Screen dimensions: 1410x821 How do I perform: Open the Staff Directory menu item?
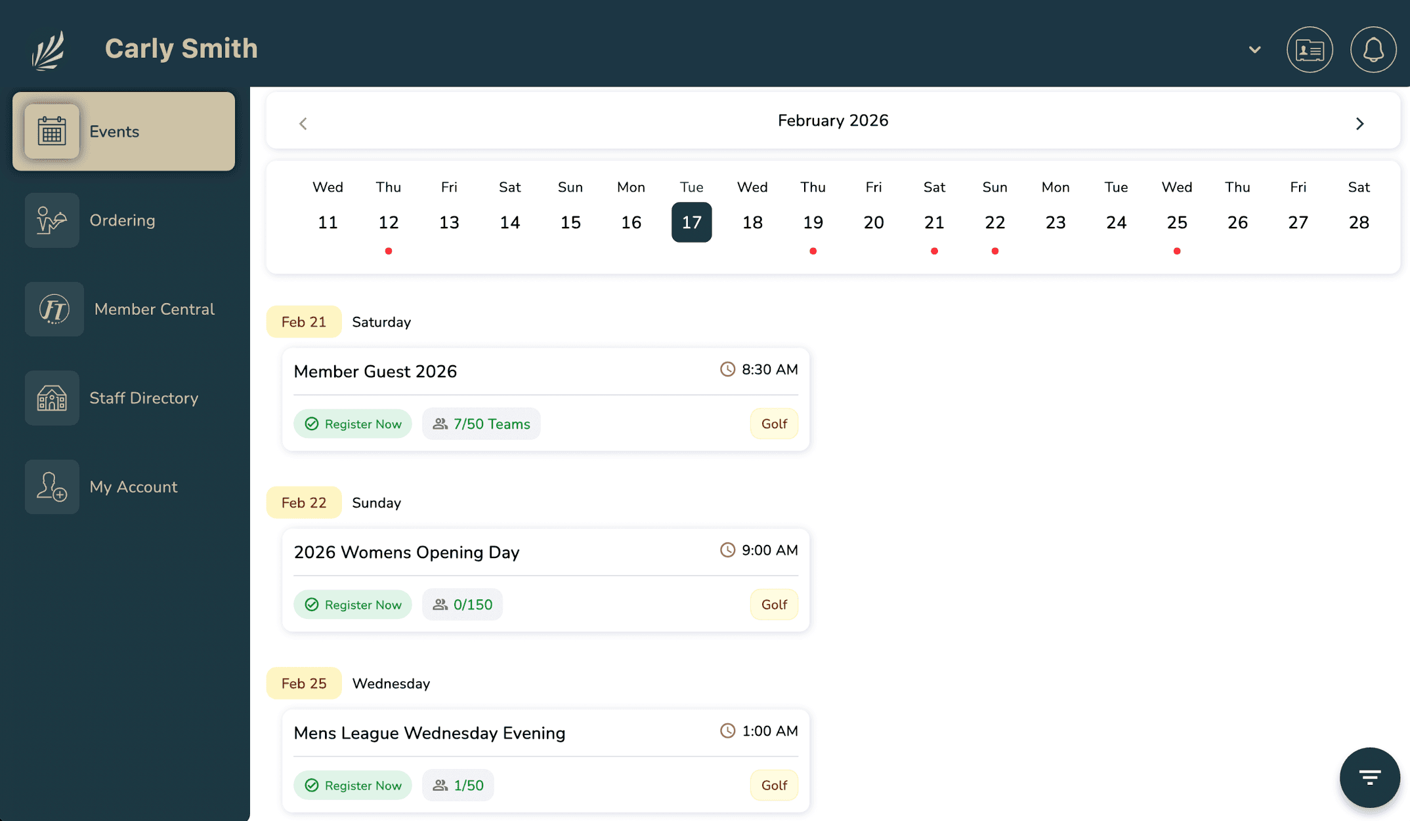click(144, 398)
